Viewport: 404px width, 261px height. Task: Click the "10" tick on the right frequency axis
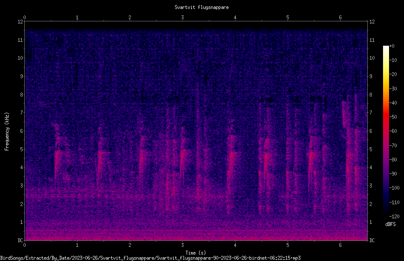coord(372,58)
